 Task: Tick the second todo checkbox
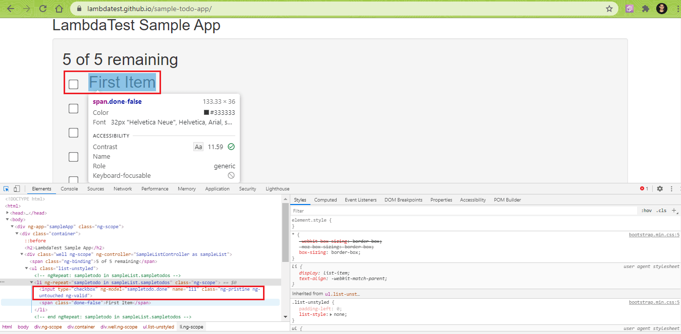tap(74, 108)
